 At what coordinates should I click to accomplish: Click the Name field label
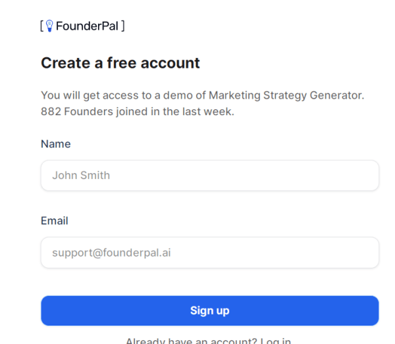[x=56, y=143]
